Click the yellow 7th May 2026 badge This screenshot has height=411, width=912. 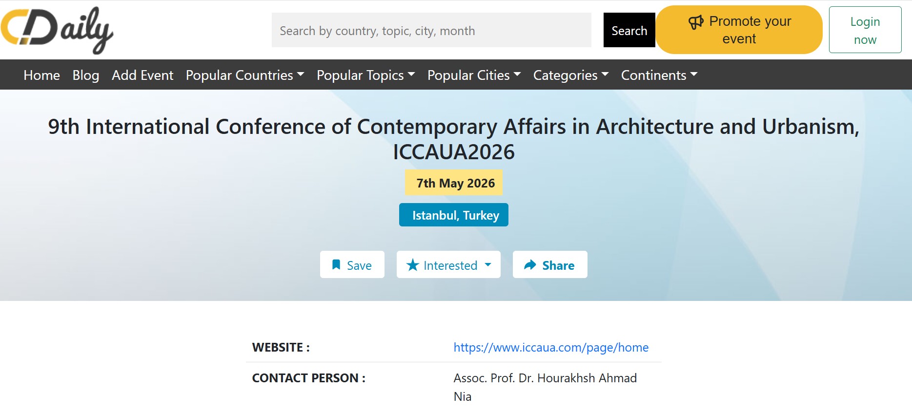pyautogui.click(x=454, y=183)
